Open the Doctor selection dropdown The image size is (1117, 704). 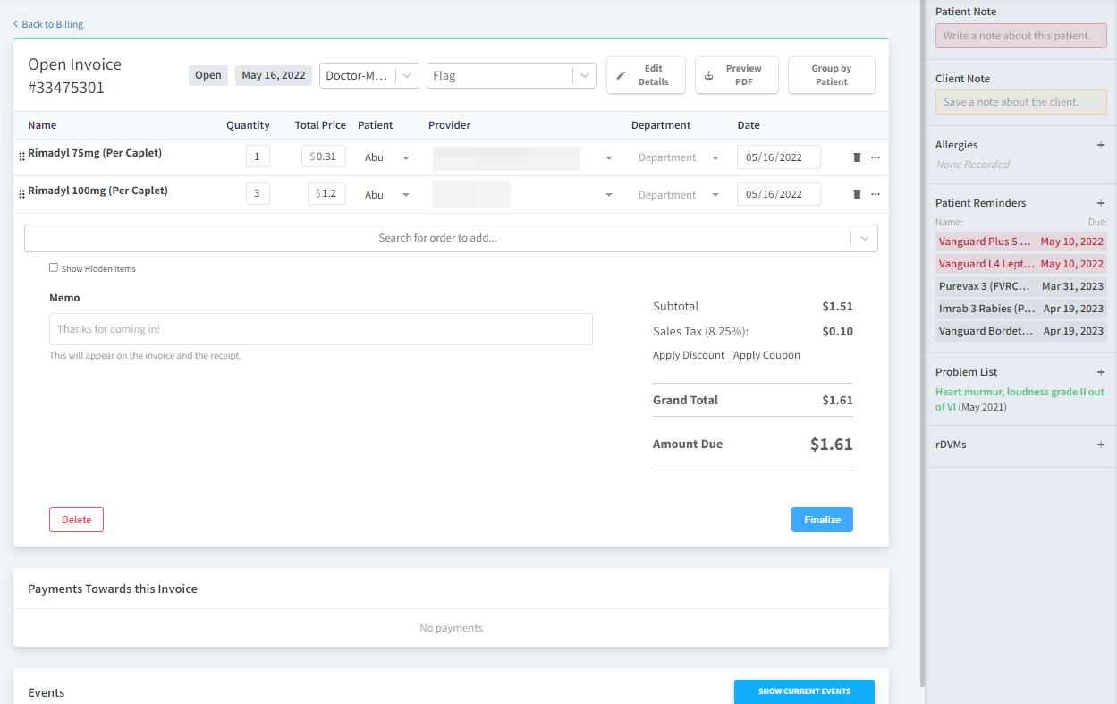[x=369, y=75]
